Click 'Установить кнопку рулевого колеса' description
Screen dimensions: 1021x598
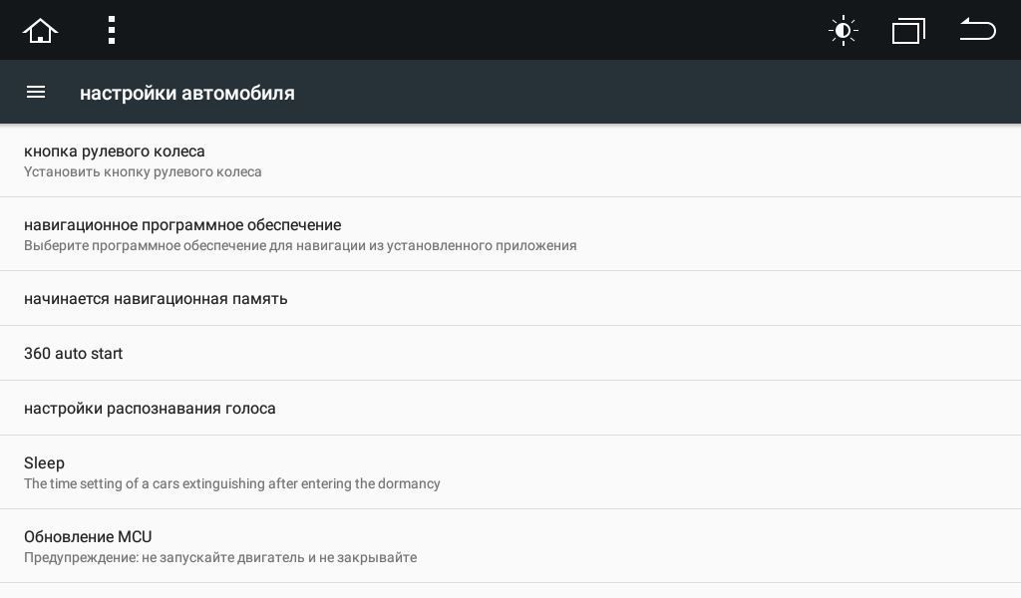click(143, 172)
